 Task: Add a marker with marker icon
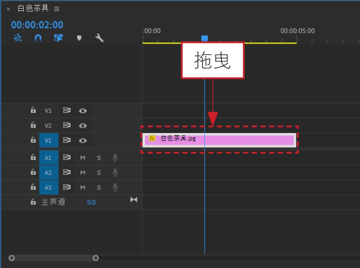pyautogui.click(x=79, y=38)
